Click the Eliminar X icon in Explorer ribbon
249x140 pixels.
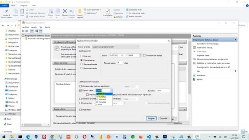coord(65,11)
